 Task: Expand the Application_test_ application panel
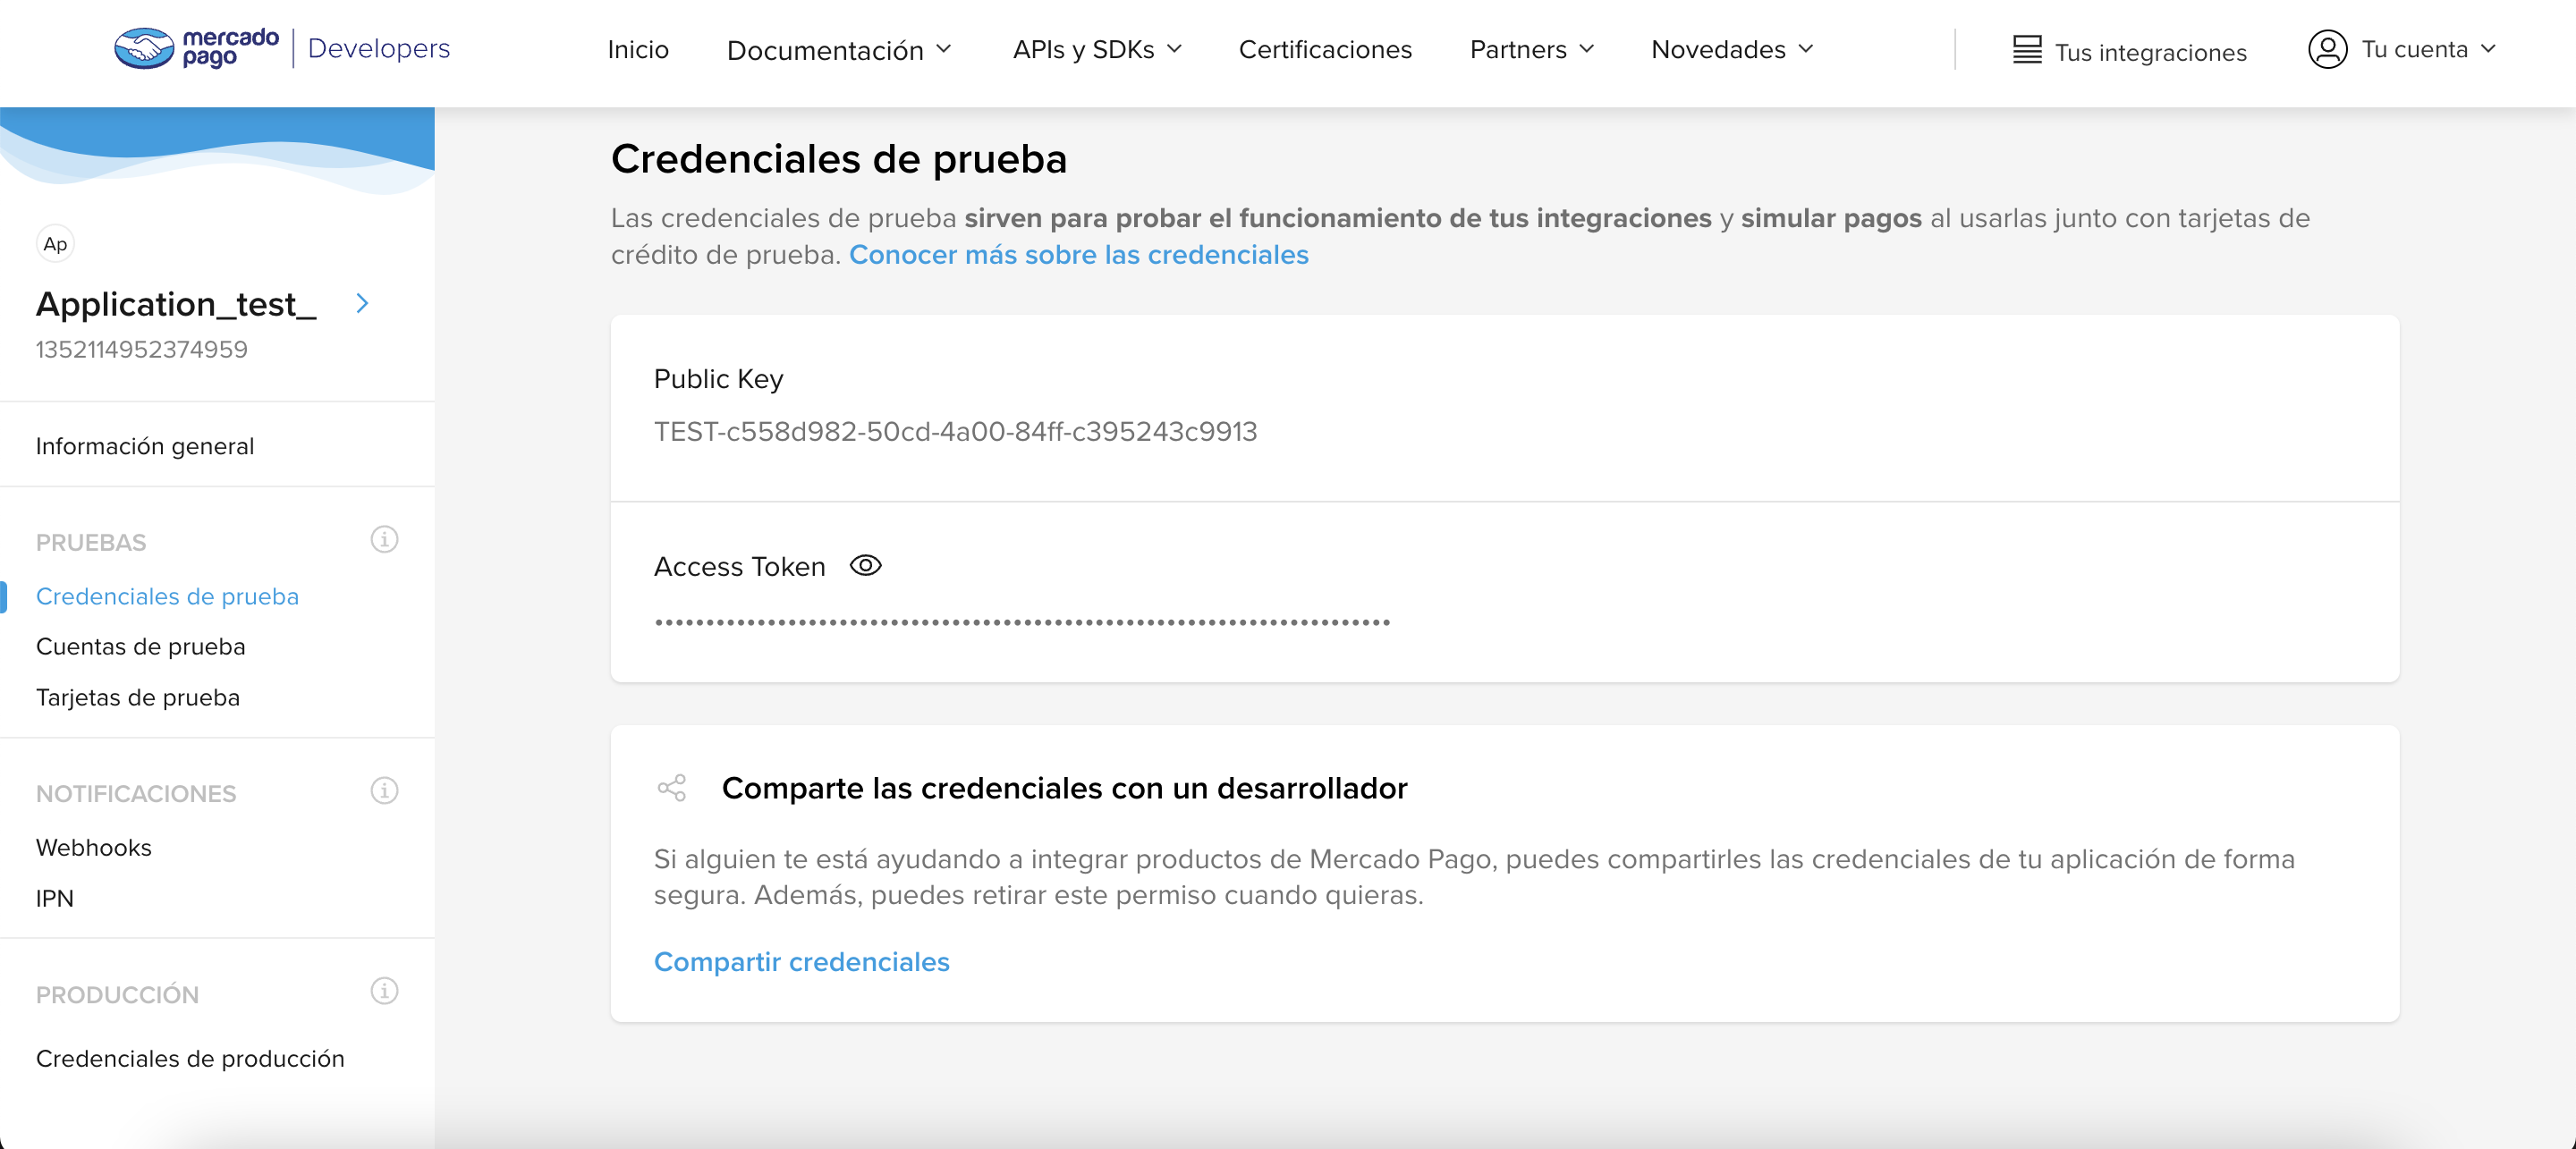coord(365,304)
